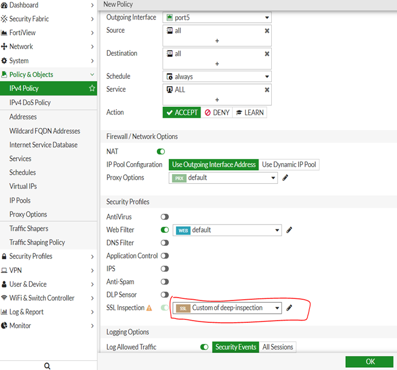The width and height of the screenshot is (397, 370).
Task: Favorite IPv4 Policy with the star icon
Action: tap(92, 88)
